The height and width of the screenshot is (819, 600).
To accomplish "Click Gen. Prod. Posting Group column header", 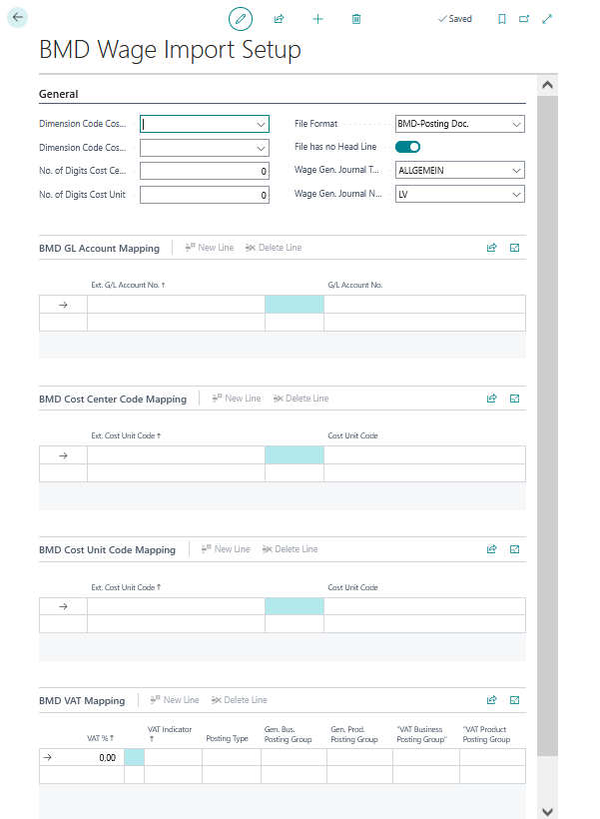I will point(354,734).
